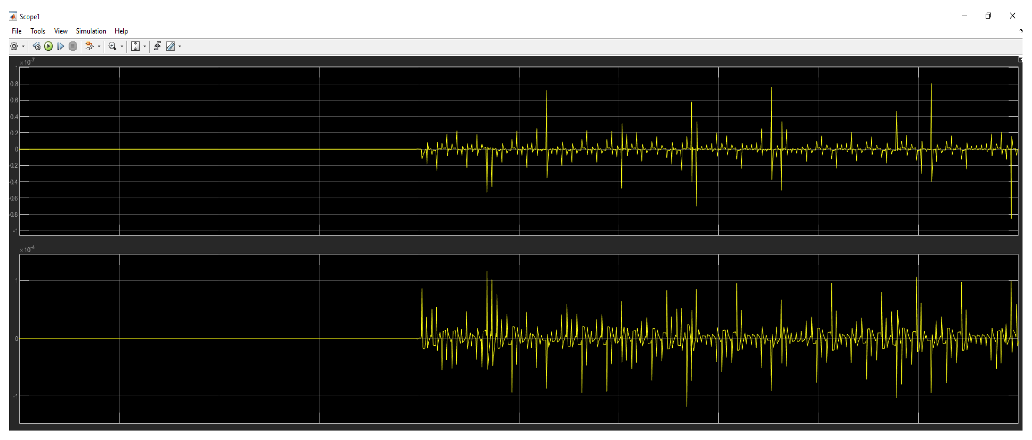Click the maximize-axes icon at top-right of plot
This screenshot has width=1032, height=440.
1020,60
